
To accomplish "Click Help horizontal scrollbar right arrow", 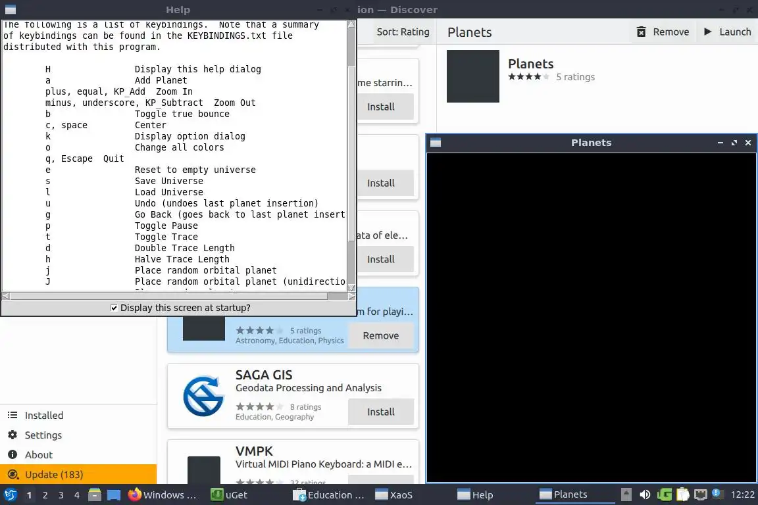I will [x=351, y=296].
